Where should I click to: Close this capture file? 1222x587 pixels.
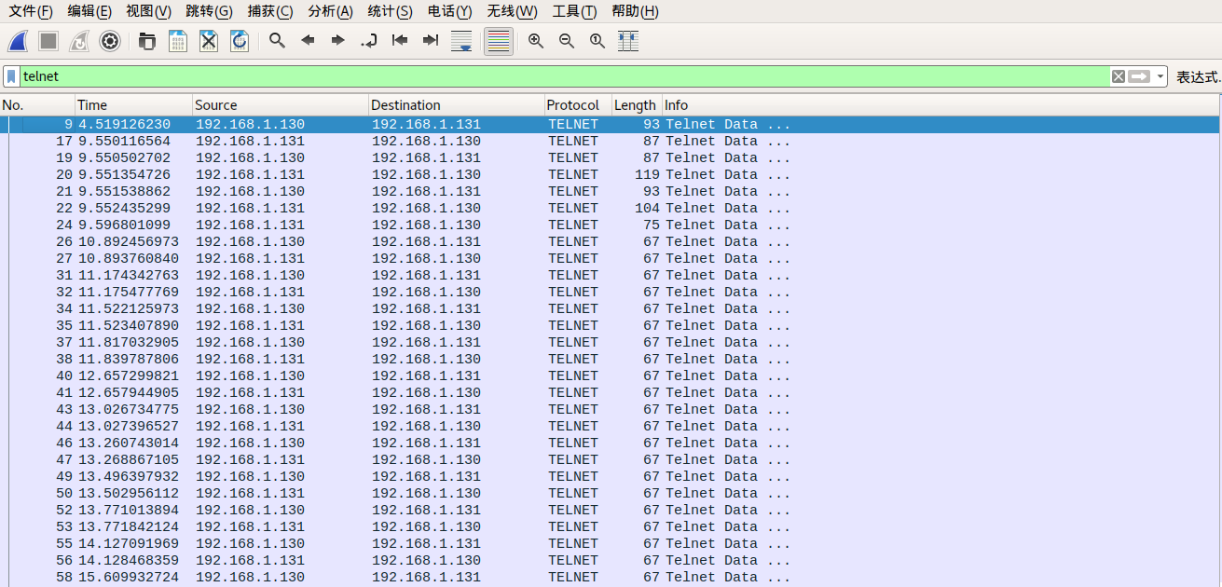coord(209,41)
